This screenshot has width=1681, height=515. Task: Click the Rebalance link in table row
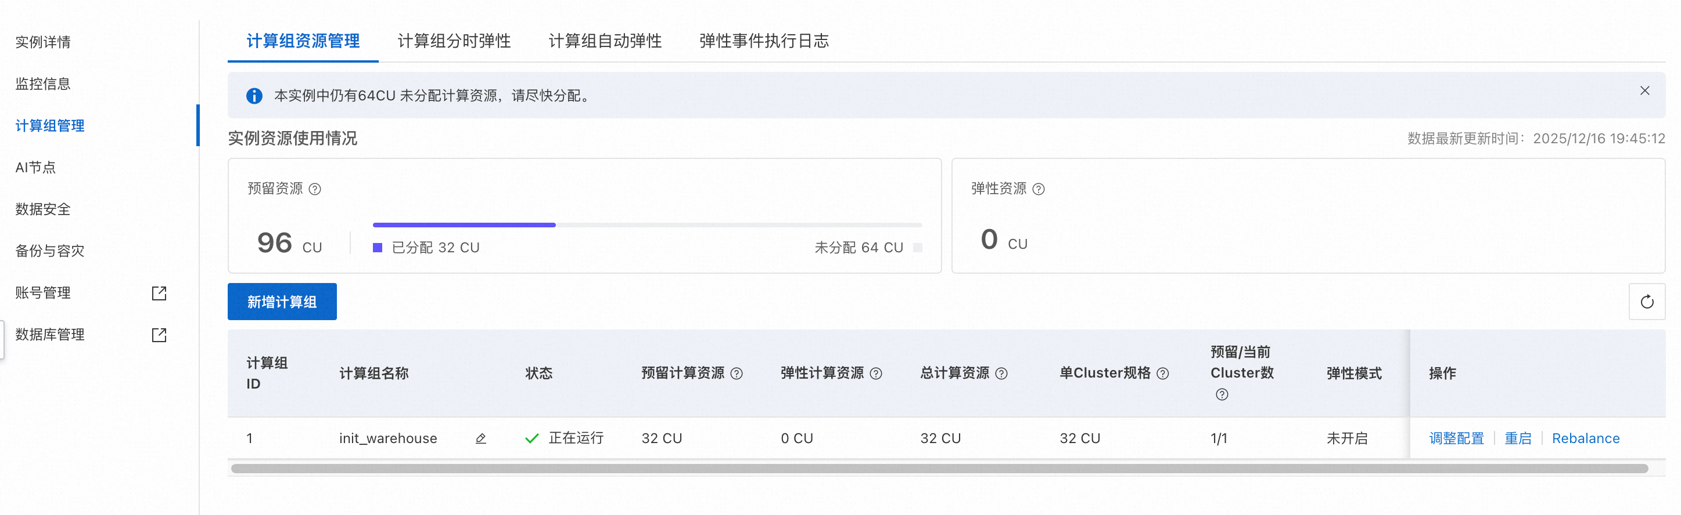(x=1585, y=438)
